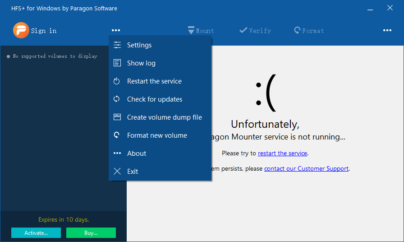Image resolution: width=404 pixels, height=242 pixels.
Task: Collapse the left three-dots menu button
Action: point(116,31)
